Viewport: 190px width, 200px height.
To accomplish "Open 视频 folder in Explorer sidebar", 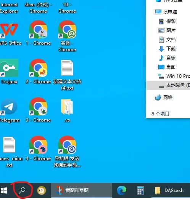I will coord(167,21).
